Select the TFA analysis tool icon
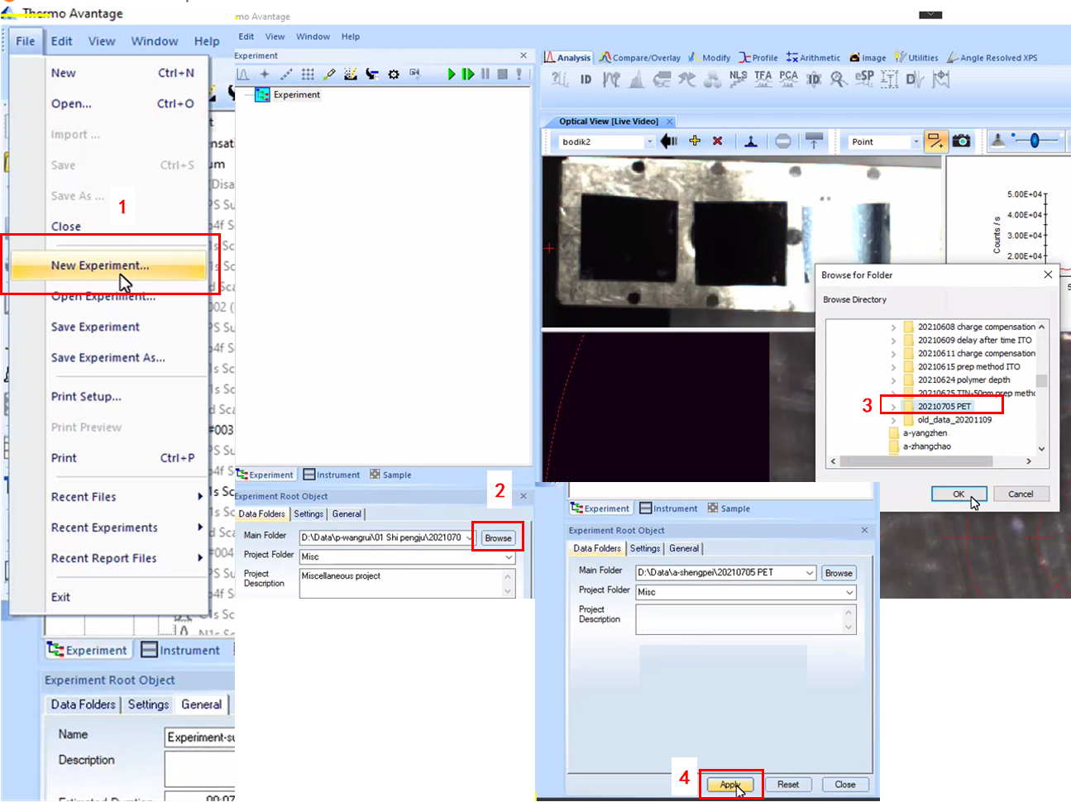The height and width of the screenshot is (802, 1071). click(763, 79)
